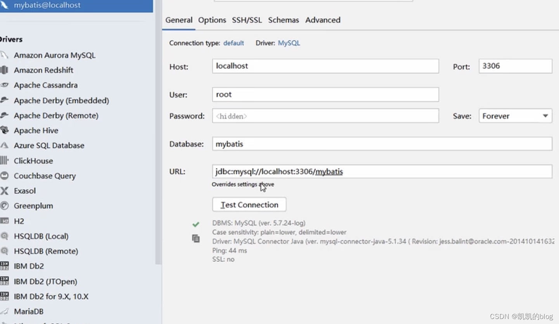Click the Test Connection button
The width and height of the screenshot is (559, 324).
pyautogui.click(x=249, y=204)
